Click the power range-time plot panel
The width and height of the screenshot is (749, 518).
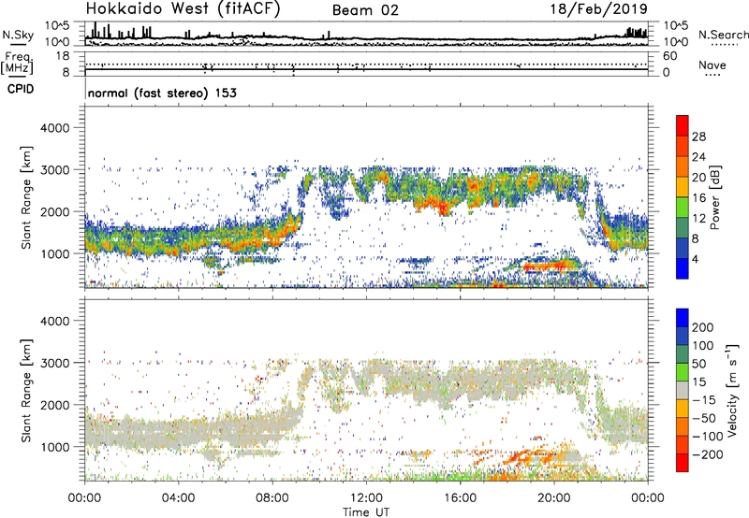[x=366, y=197]
